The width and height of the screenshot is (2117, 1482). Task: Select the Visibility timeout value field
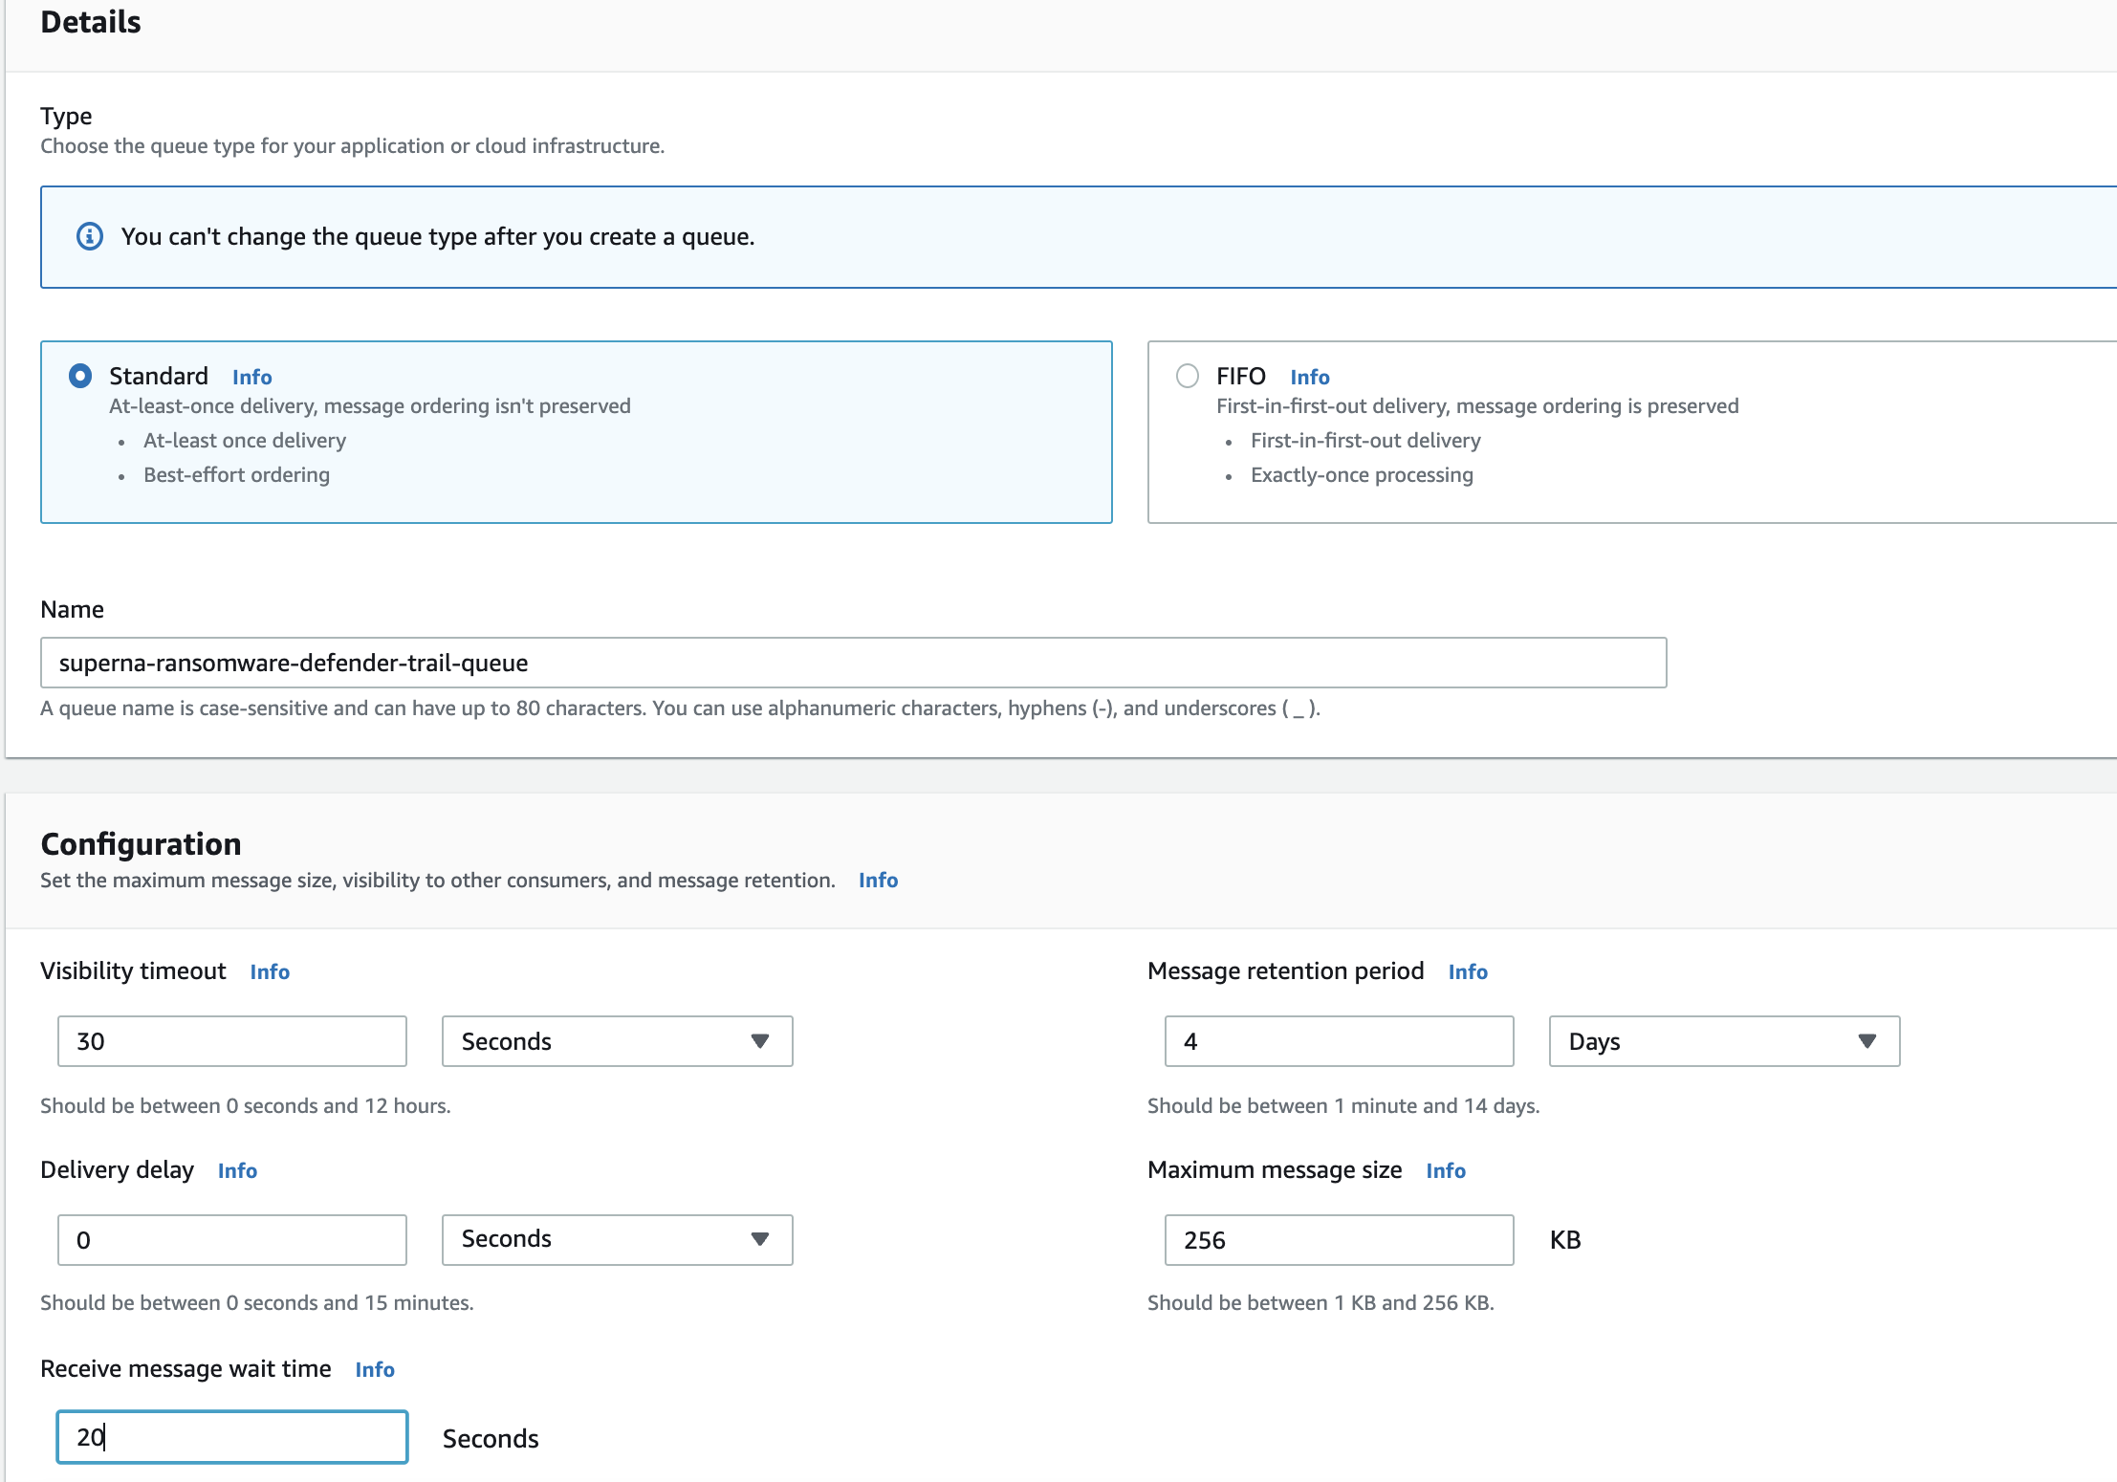(230, 1041)
